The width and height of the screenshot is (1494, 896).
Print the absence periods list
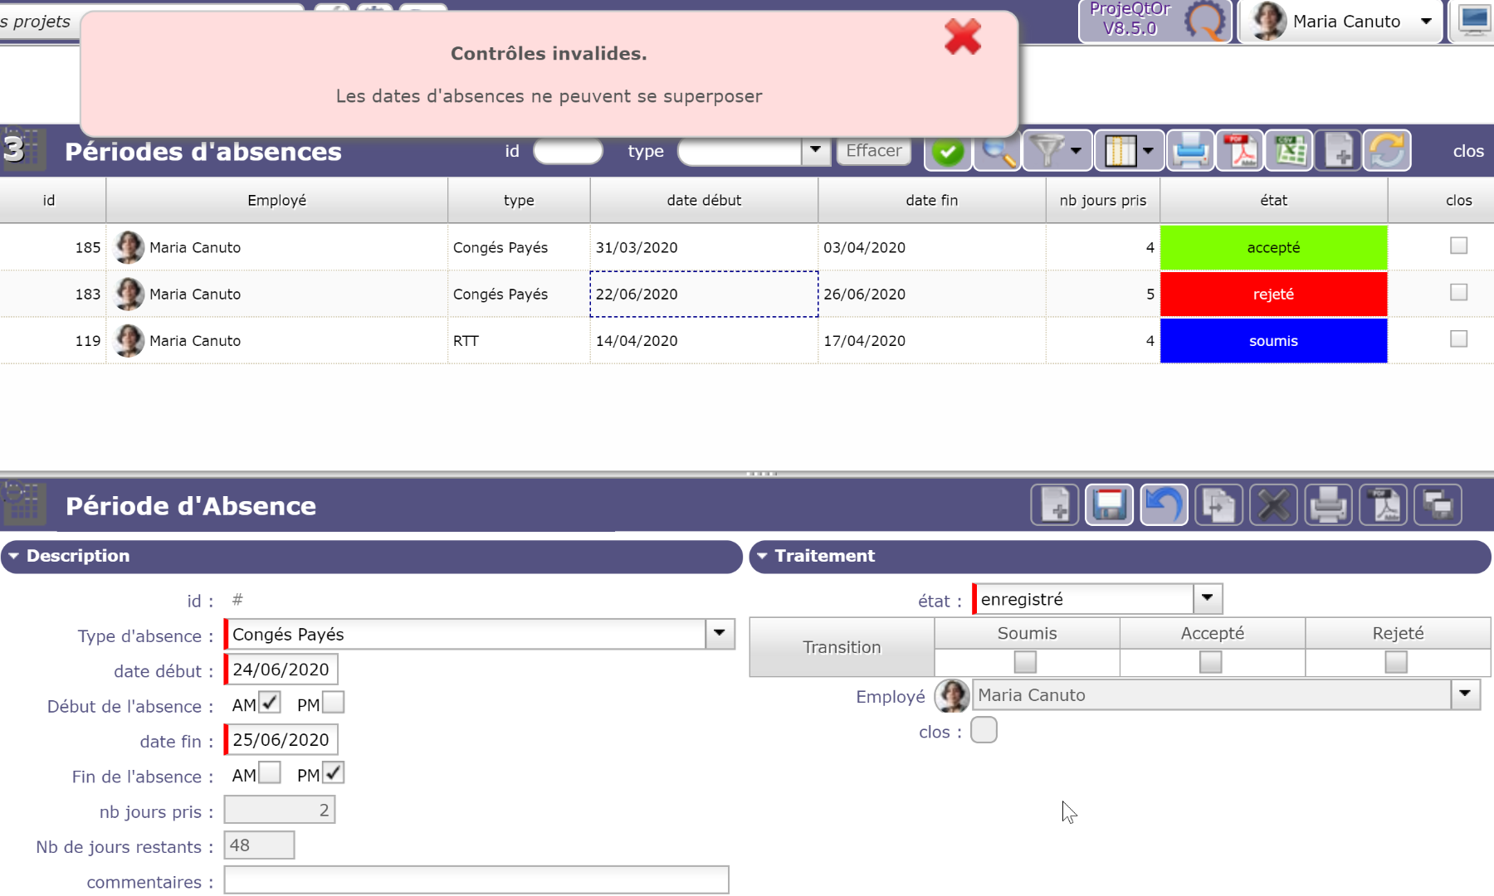(x=1190, y=151)
